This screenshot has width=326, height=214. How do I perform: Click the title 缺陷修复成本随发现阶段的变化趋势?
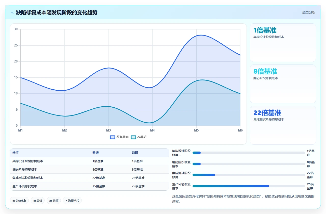(x=57, y=12)
